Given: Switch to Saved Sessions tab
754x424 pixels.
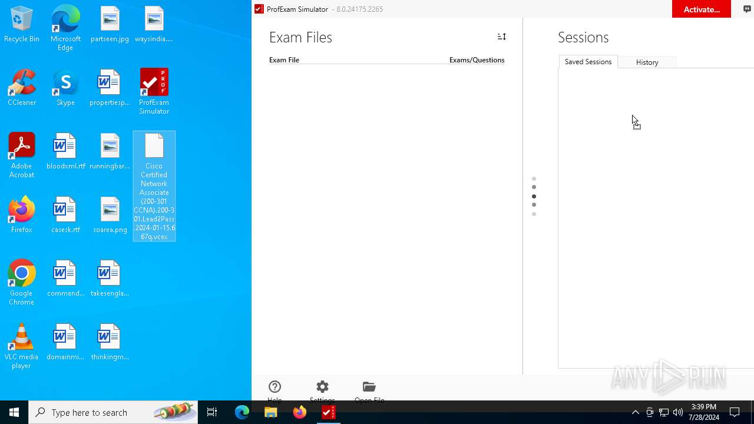Looking at the screenshot, I should pos(588,62).
